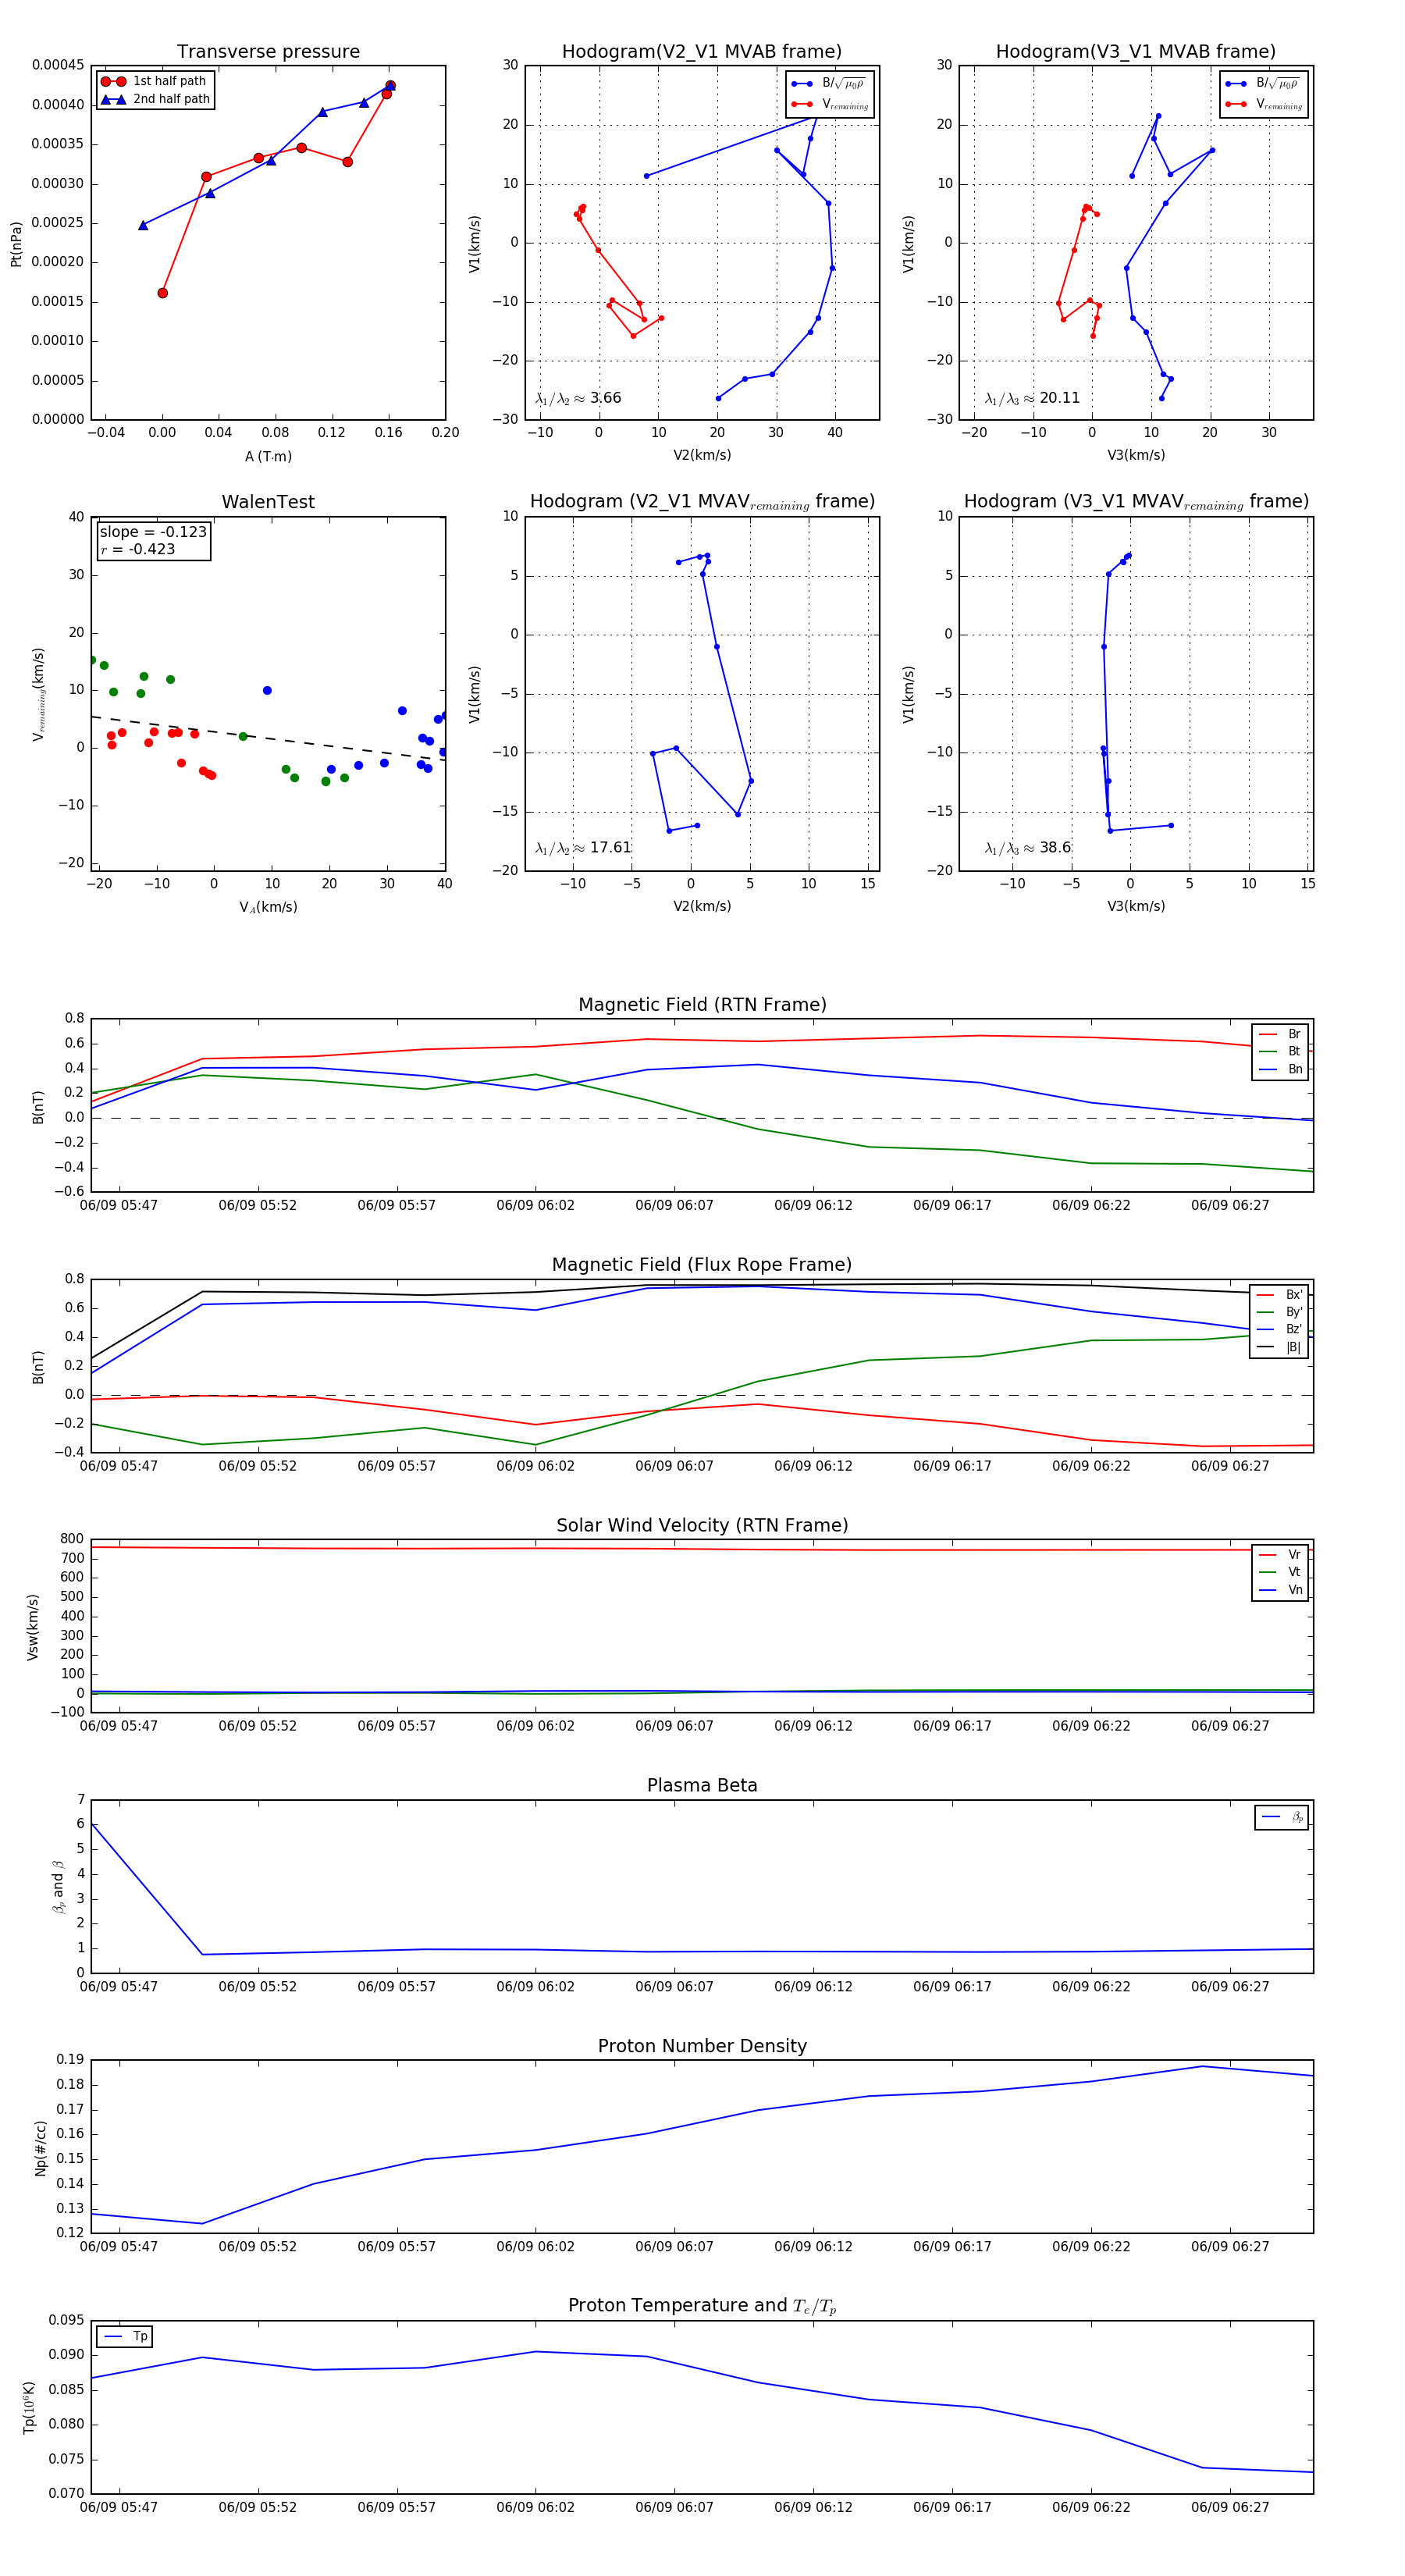Click the 'Proton Number Density' title
Viewport: 1405px width, 2576px height.
[x=702, y=2046]
